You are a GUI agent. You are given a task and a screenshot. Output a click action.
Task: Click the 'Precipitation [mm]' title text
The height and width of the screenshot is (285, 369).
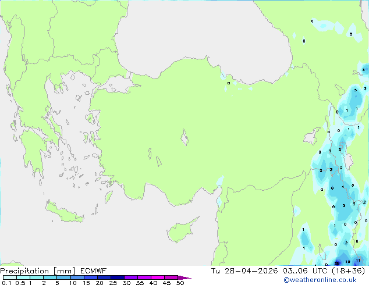[37, 271]
